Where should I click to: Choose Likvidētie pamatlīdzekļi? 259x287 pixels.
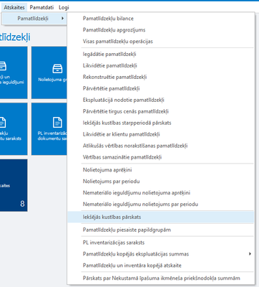coord(161,65)
